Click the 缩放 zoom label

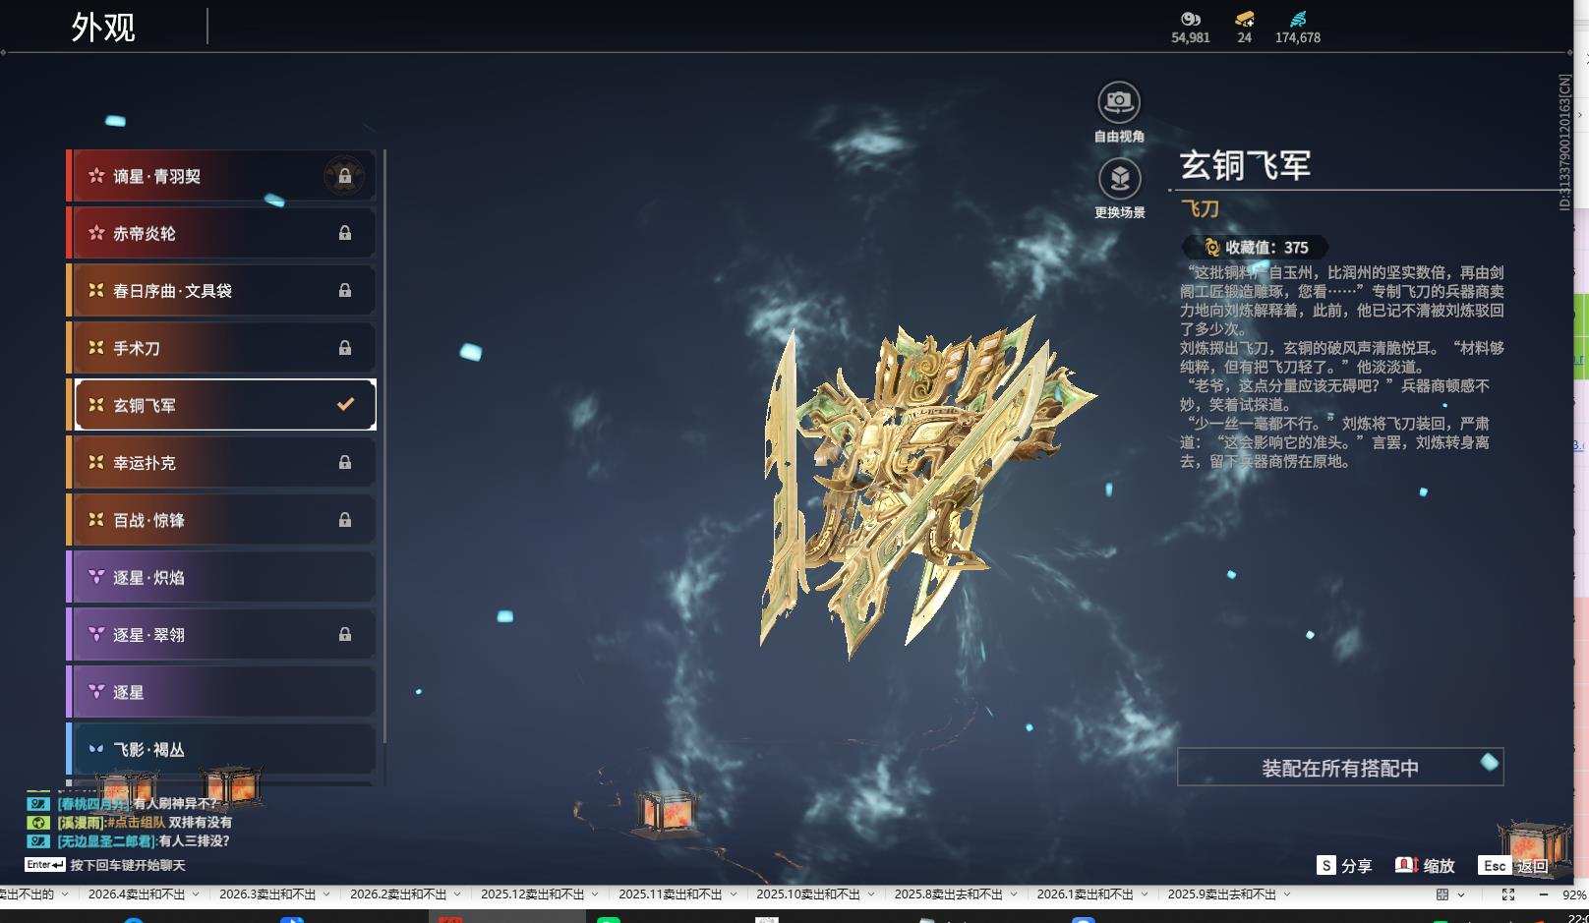(x=1439, y=866)
